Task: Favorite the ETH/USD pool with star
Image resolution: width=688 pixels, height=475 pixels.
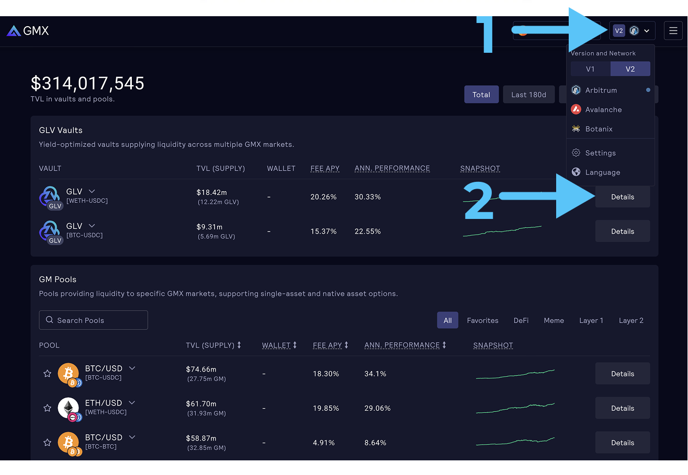Action: click(x=47, y=408)
